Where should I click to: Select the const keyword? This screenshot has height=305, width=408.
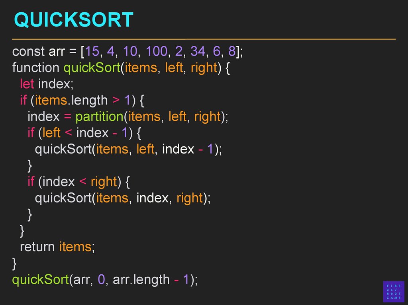(x=28, y=52)
